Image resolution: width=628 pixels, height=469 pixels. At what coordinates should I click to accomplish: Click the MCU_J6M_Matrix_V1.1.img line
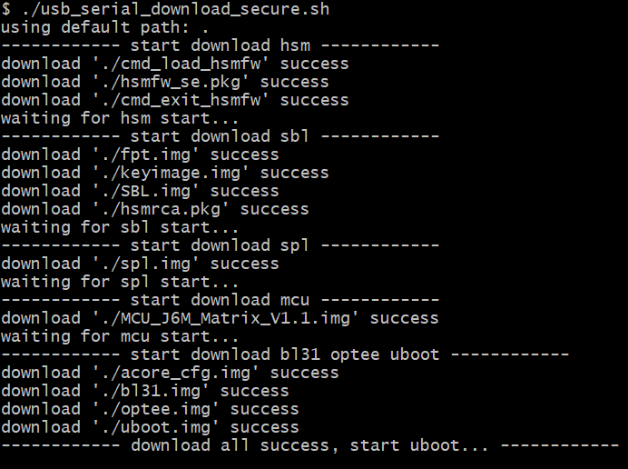[x=220, y=318]
